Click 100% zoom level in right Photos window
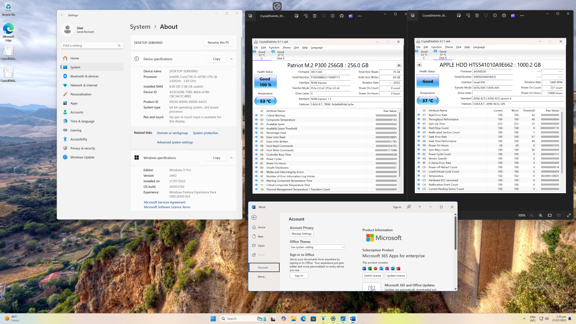 (x=522, y=215)
